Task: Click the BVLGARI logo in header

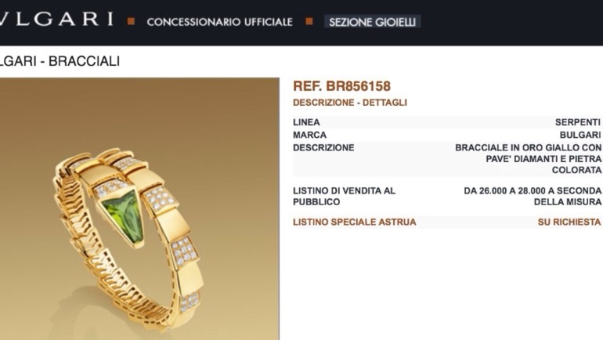Action: tap(56, 20)
